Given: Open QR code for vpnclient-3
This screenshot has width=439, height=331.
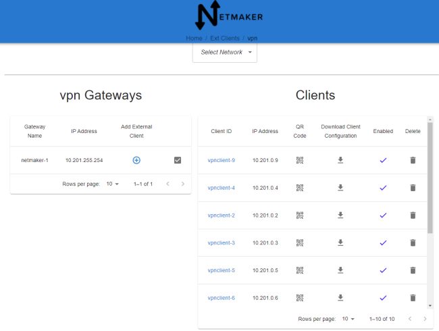Looking at the screenshot, I should click(300, 243).
